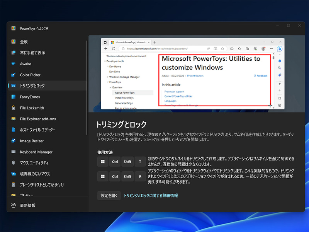Click the Color Picker eyedropper icon

click(x=14, y=75)
